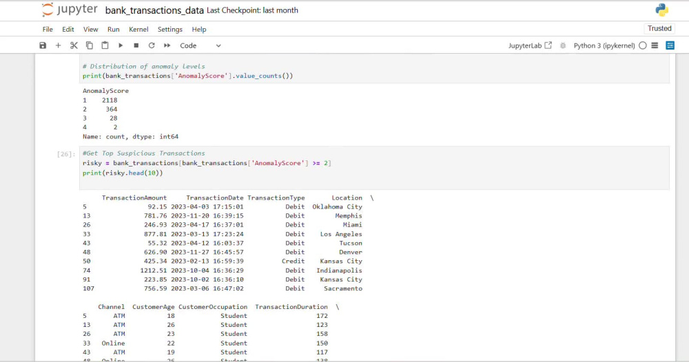Click the TransactionAmount column header
The image size is (689, 362).
point(134,198)
